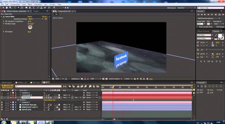This screenshot has height=124, width=225.
Task: Select the Brush tool
Action: 38,8
